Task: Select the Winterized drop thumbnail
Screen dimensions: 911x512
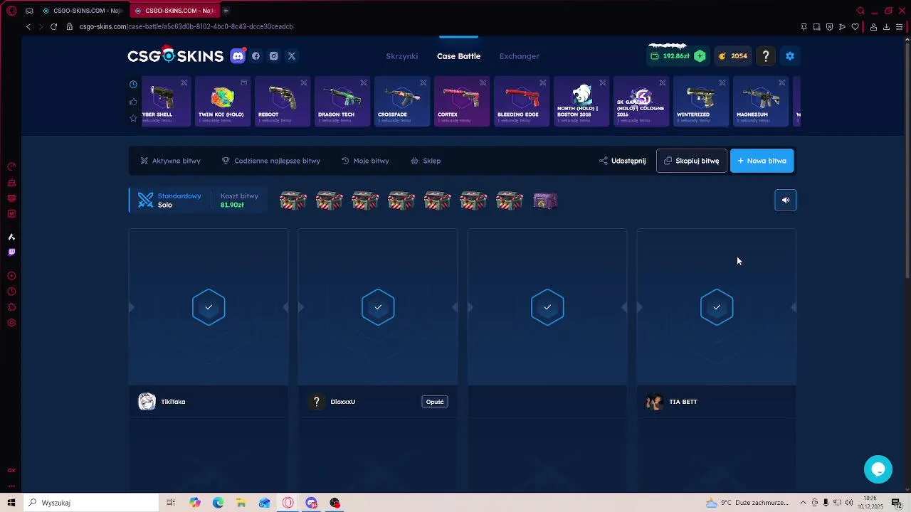Action: (x=701, y=101)
